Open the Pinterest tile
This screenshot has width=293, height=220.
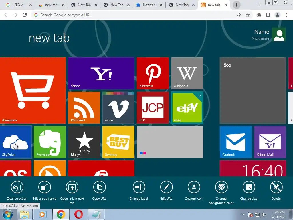[x=153, y=73]
